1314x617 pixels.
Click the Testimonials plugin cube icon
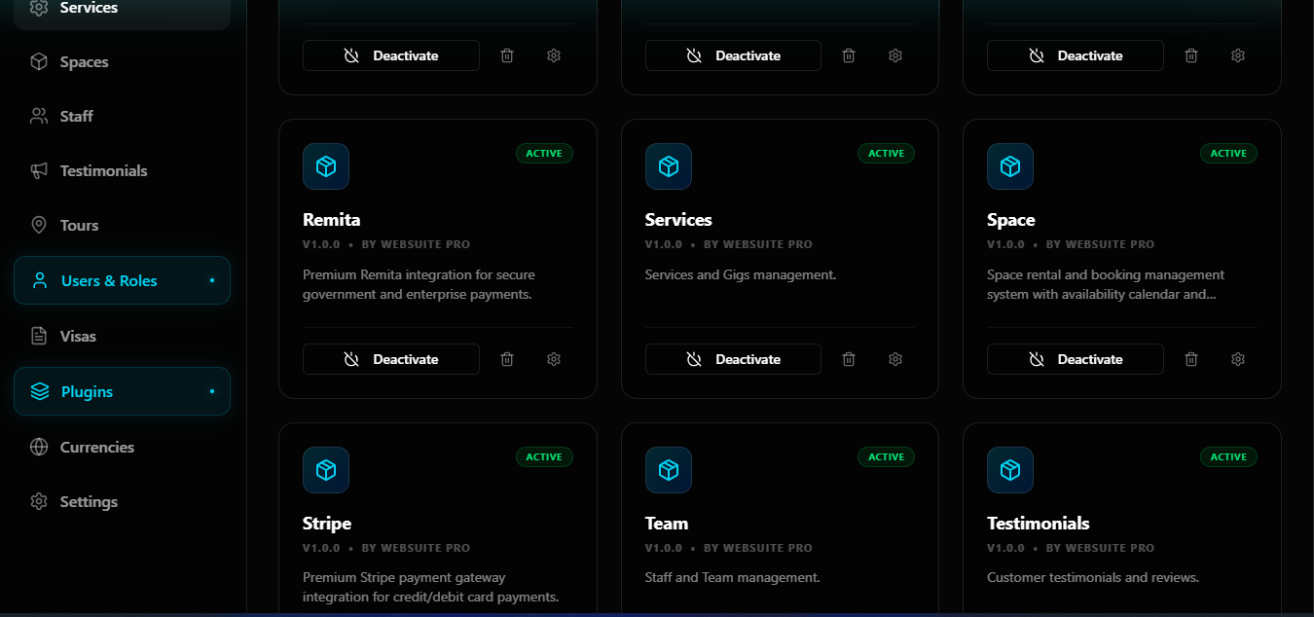point(1010,470)
